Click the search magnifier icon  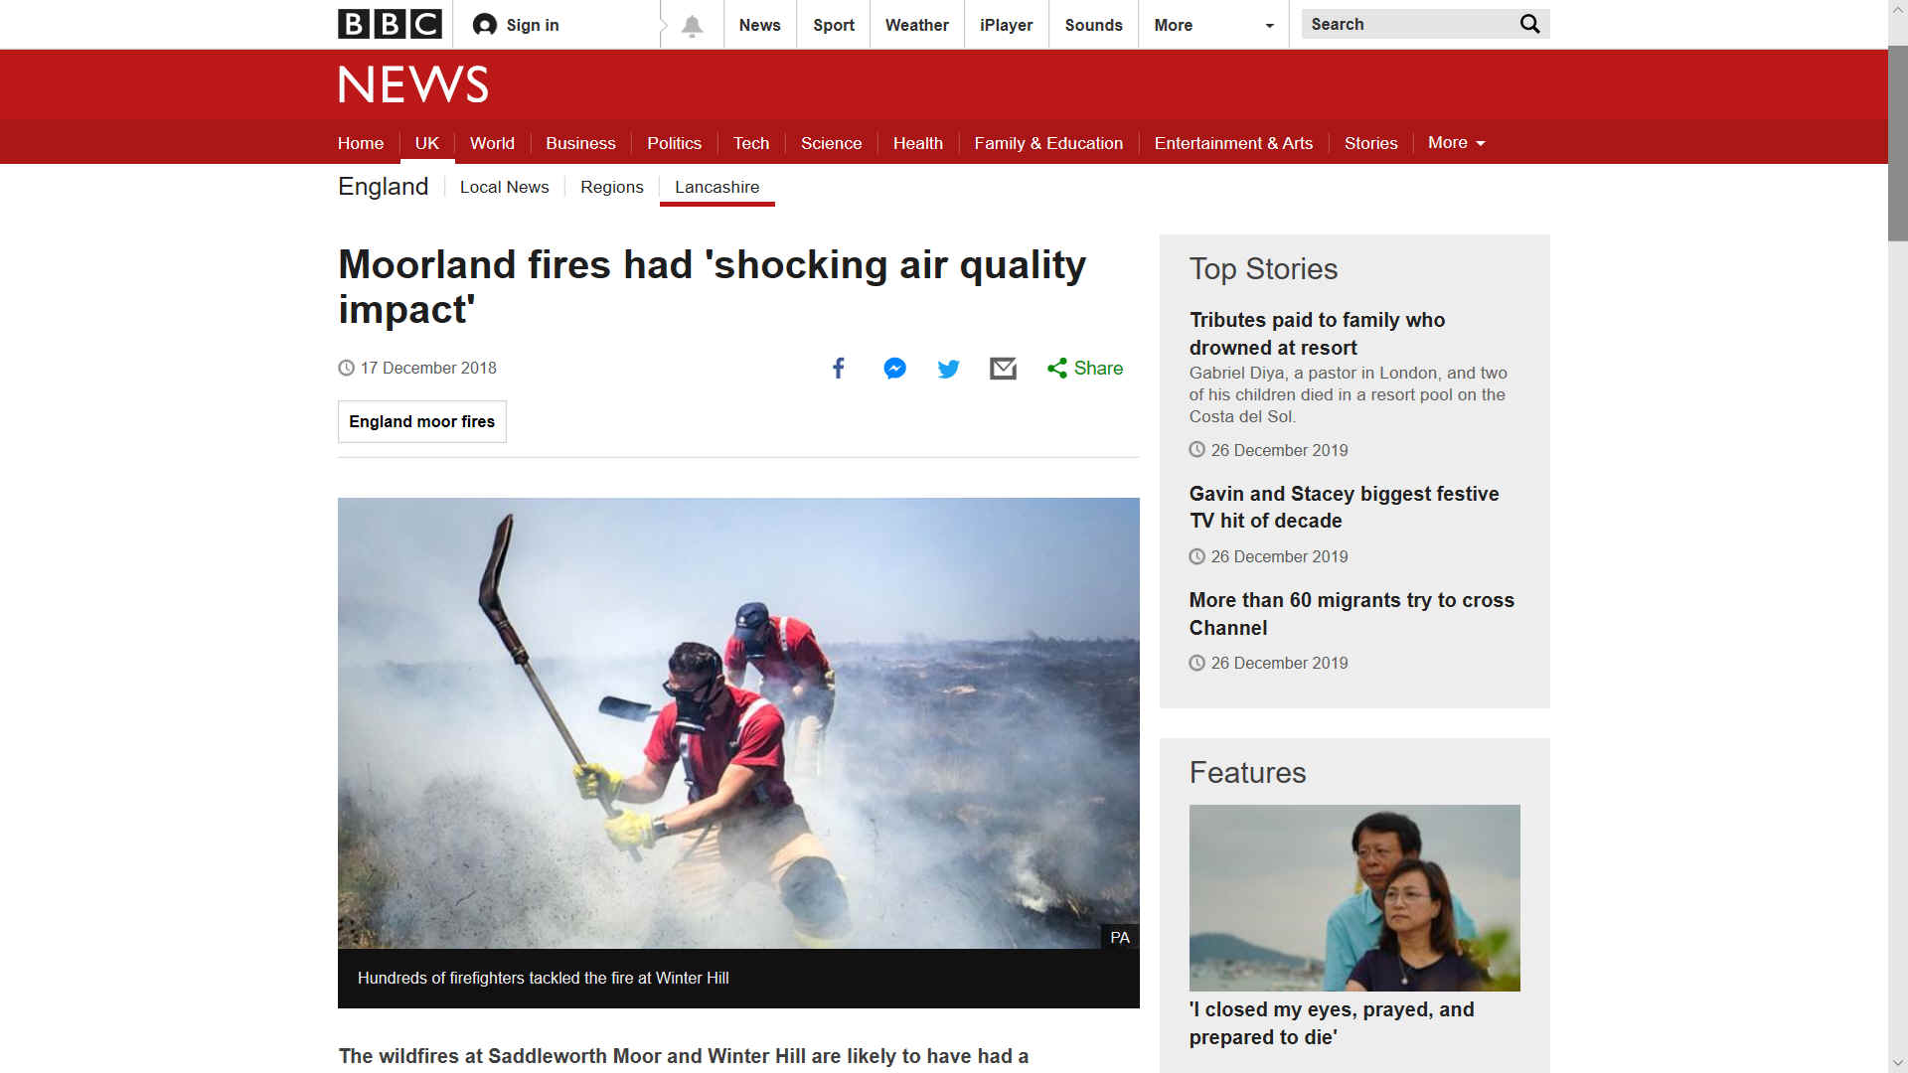pos(1529,24)
